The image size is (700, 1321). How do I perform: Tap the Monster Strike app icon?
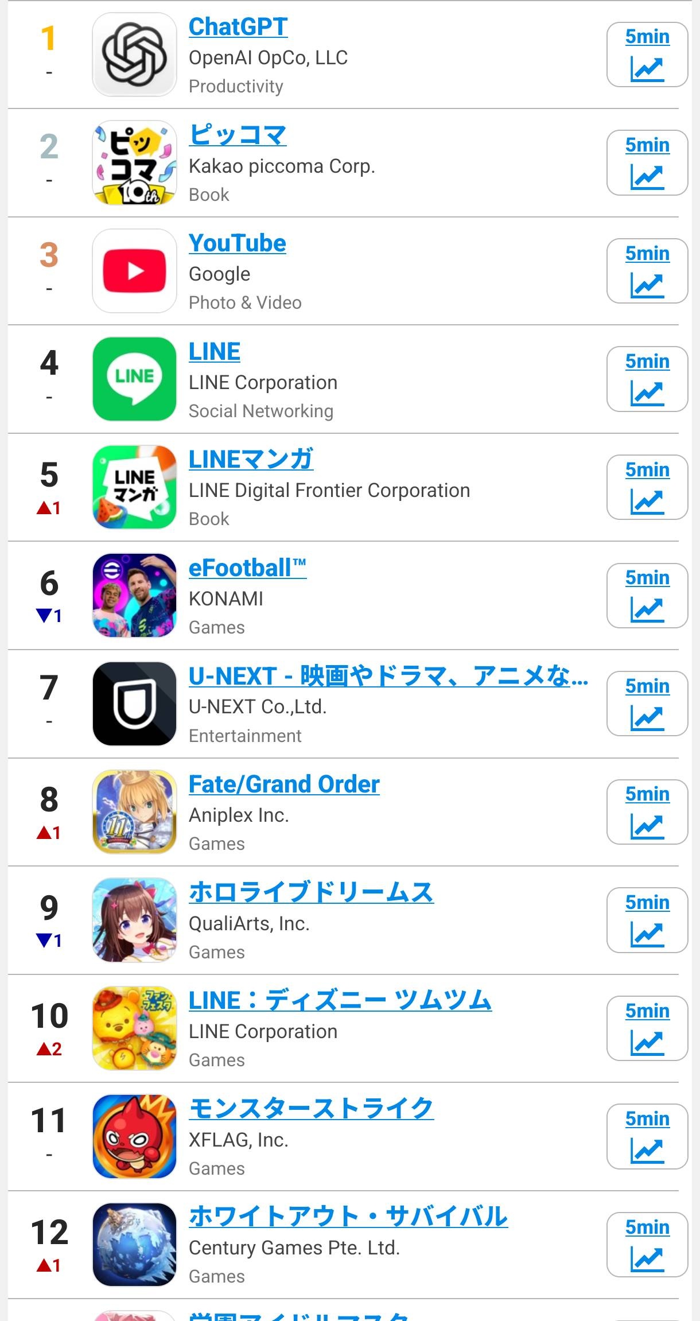134,1136
